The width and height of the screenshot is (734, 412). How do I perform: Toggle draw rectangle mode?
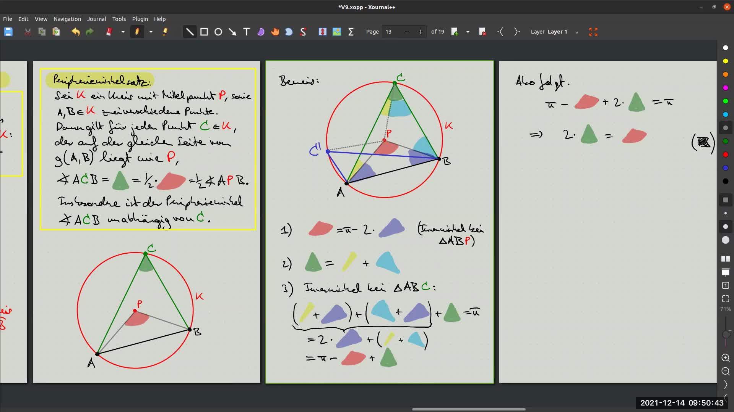(x=204, y=32)
